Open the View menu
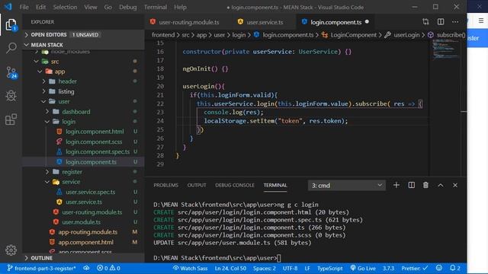The image size is (488, 274). tap(91, 7)
